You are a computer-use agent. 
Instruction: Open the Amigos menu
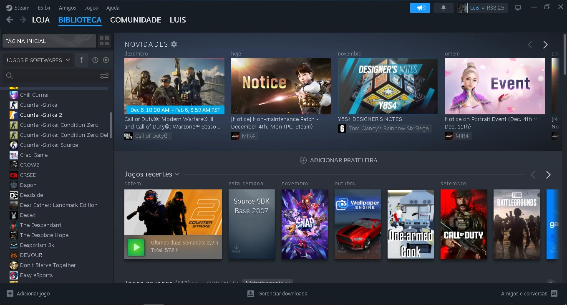[x=68, y=8]
